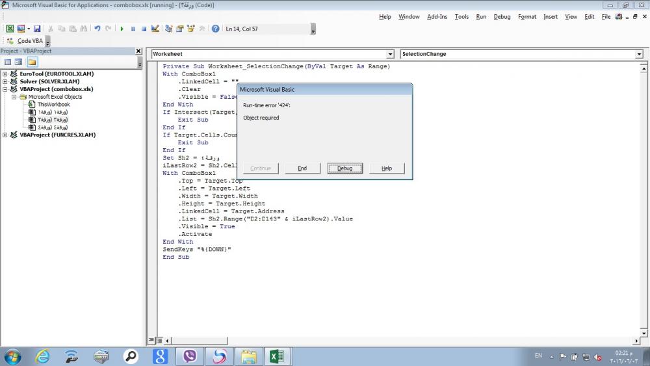Save the workbook with the floppy icon
This screenshot has width=650, height=366.
point(37,29)
